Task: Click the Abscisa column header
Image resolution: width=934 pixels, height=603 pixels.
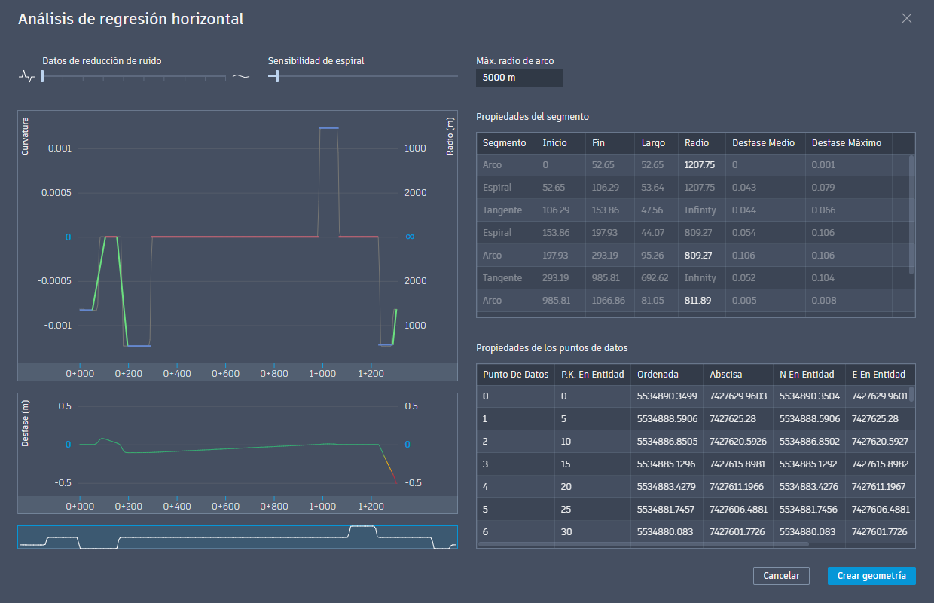Action: click(x=738, y=375)
